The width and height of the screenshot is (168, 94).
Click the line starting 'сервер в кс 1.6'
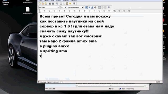point(77,26)
